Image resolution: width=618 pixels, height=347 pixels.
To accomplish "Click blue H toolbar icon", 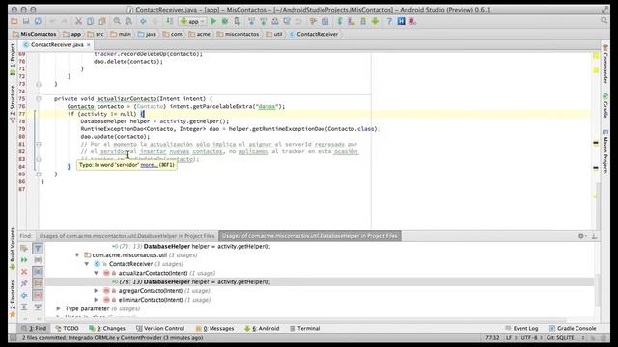I will click(x=402, y=21).
